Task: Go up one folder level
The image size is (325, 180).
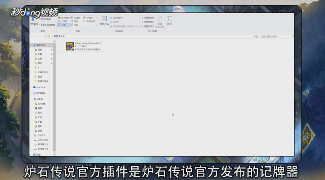Action: coord(45,36)
